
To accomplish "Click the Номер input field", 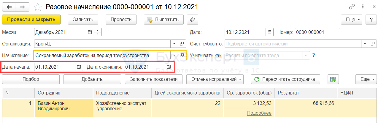I will [x=317, y=32].
